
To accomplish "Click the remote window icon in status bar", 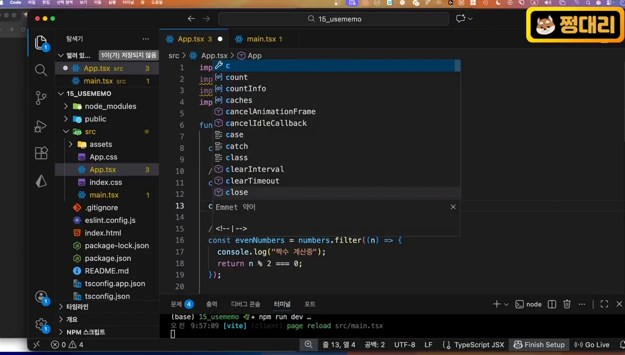I will click(37, 344).
